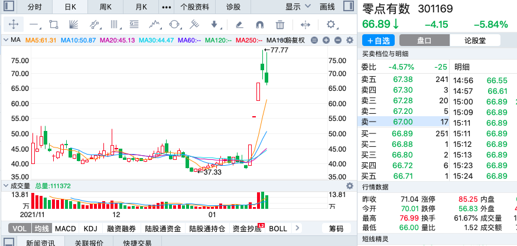Open the 筹码 chip distribution button
This screenshot has height=246, width=517.
pyautogui.click(x=336, y=228)
